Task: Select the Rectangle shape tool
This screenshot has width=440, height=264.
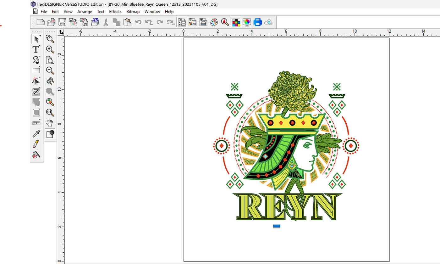Action: coord(36,70)
